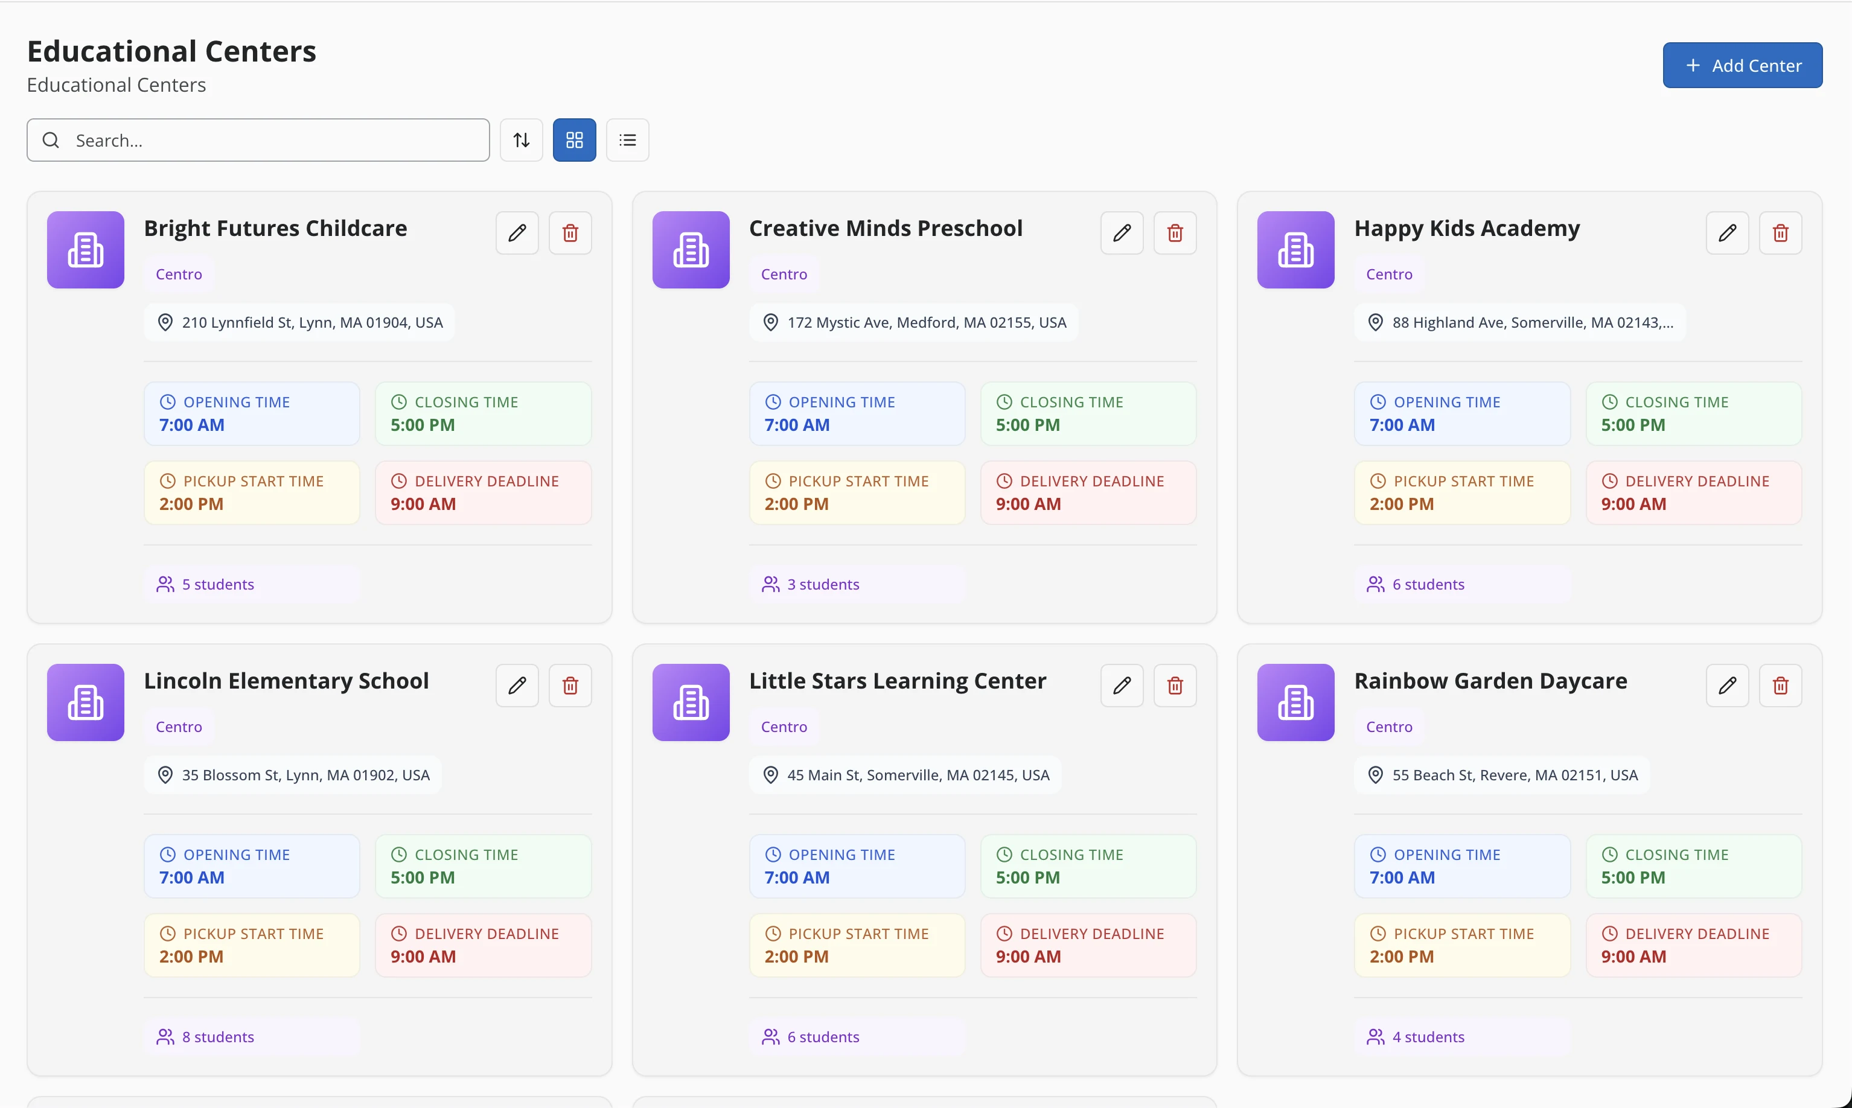The width and height of the screenshot is (1852, 1108).
Task: Click Lincoln Elementary Closing Time box
Action: (483, 866)
